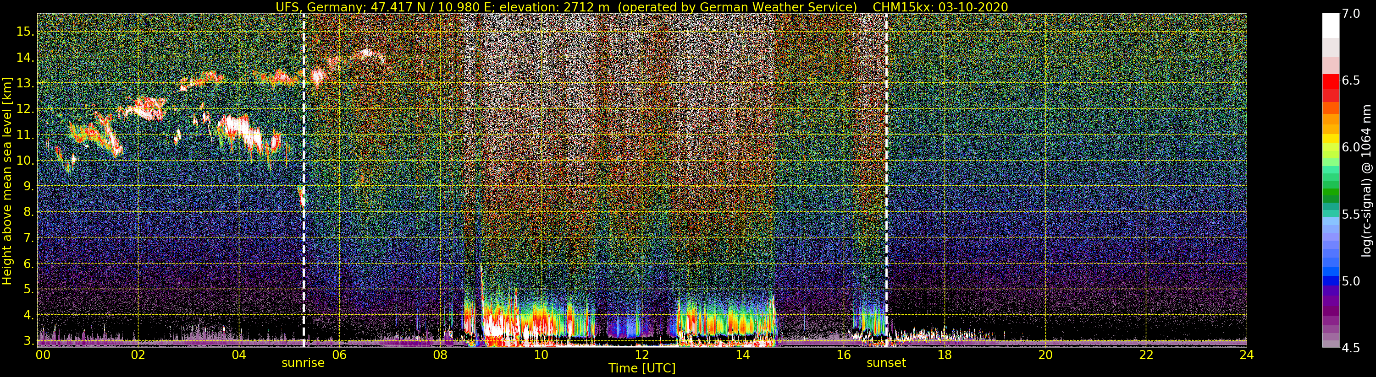Viewport: 1376px width, 377px height.
Task: Click the 4.5 colorbar tick label
Action: coord(1351,348)
